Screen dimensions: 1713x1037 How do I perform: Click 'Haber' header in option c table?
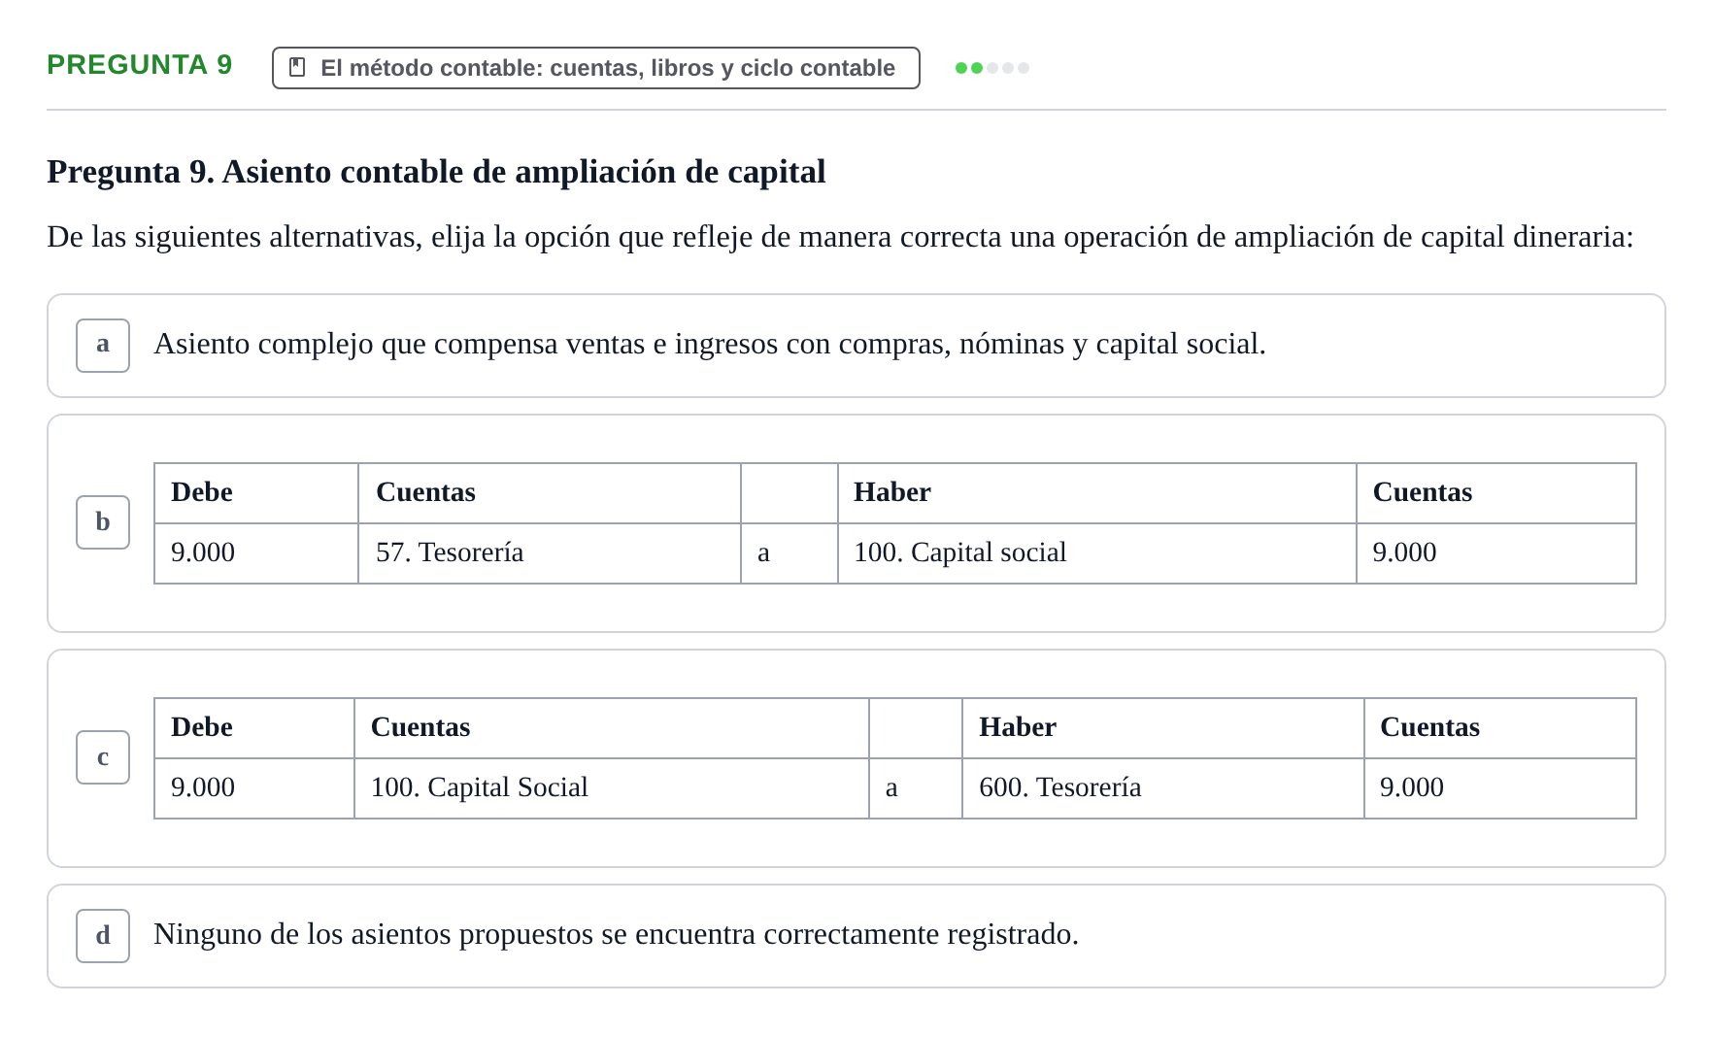pos(1163,728)
